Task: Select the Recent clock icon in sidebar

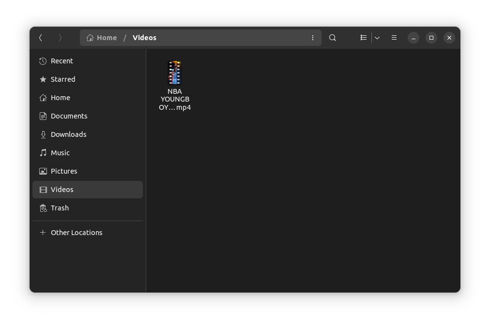Action: coord(43,60)
